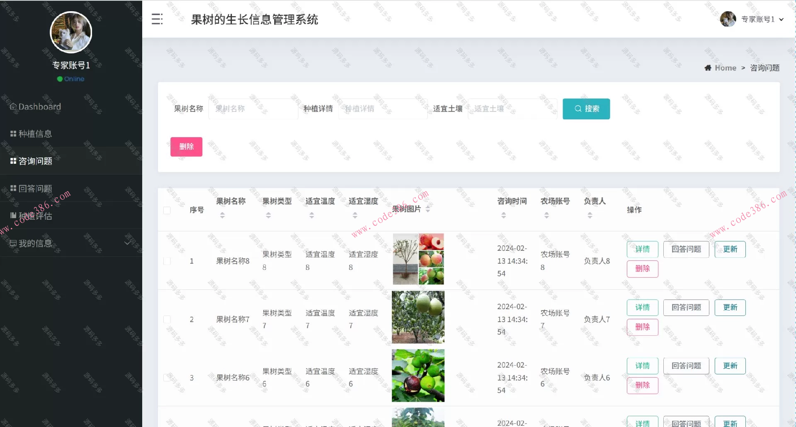Switch to the 咨询问题 menu item

coord(34,161)
